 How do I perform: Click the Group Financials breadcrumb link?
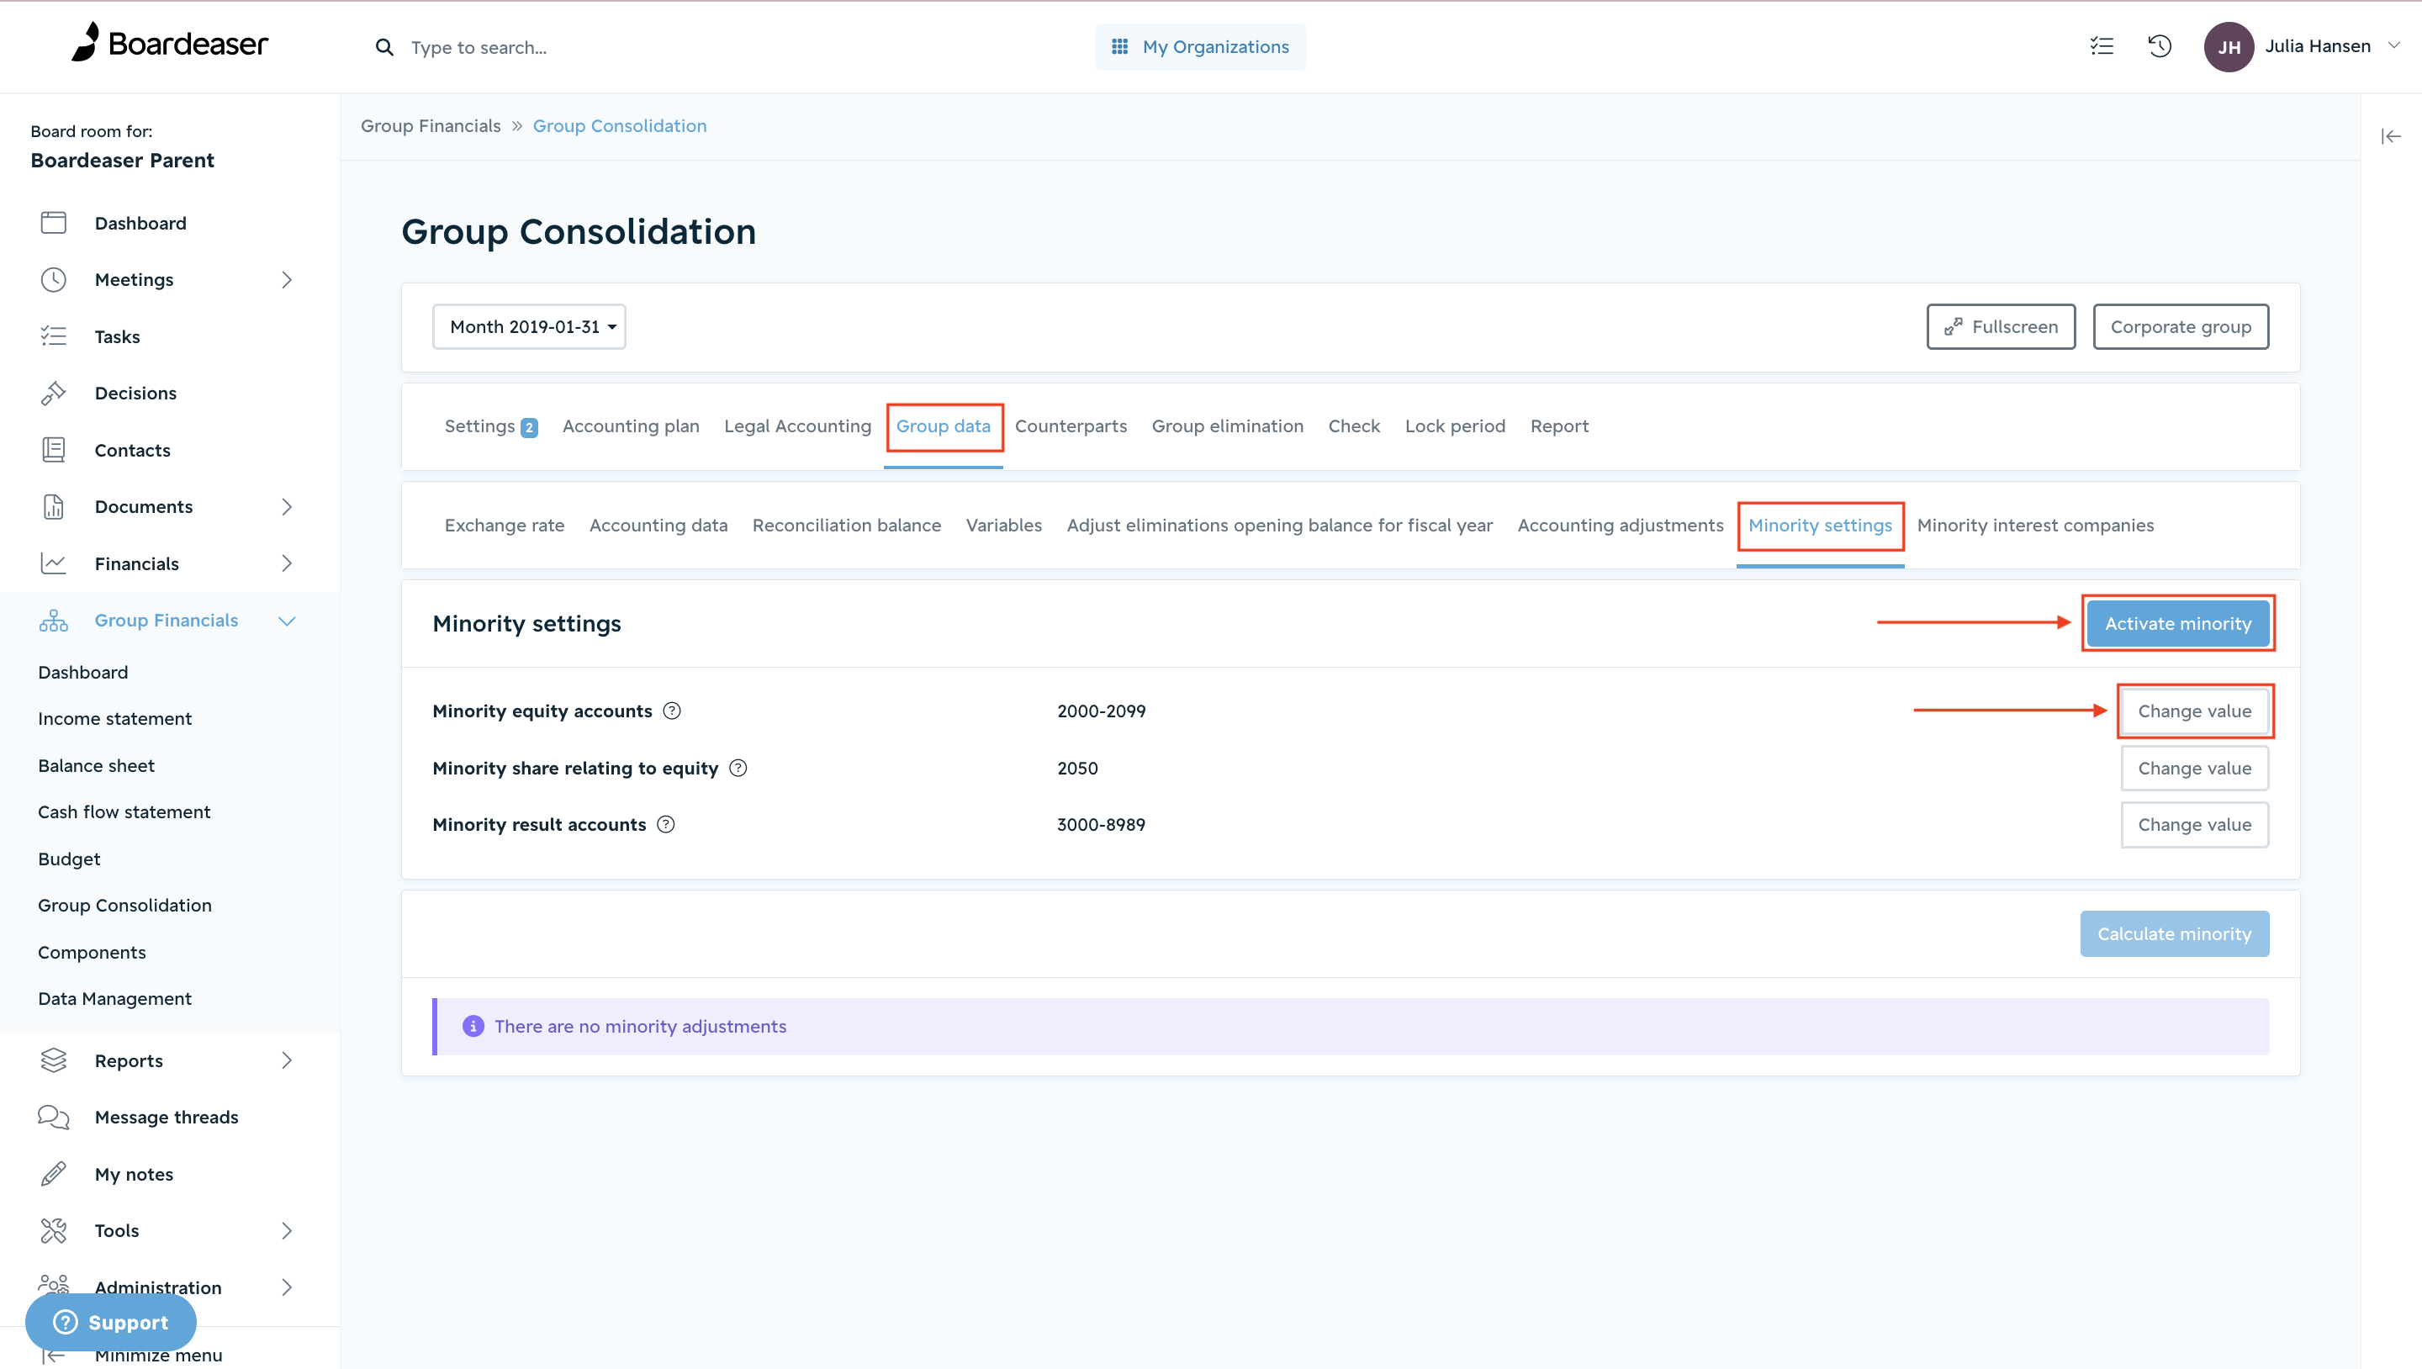pyautogui.click(x=431, y=126)
